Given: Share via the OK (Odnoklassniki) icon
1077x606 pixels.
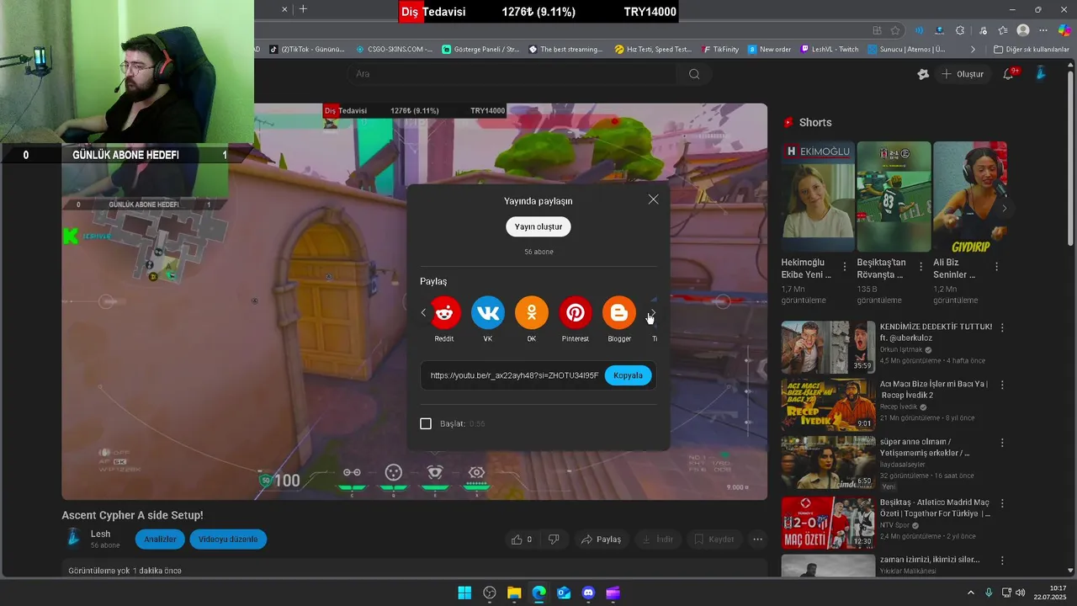Looking at the screenshot, I should [532, 313].
